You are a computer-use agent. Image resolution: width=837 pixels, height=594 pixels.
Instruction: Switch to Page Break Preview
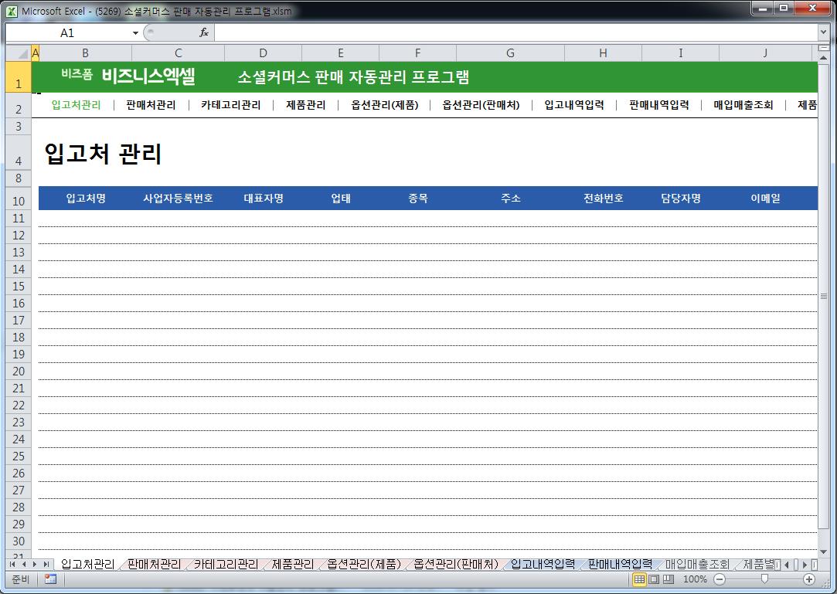(x=668, y=579)
